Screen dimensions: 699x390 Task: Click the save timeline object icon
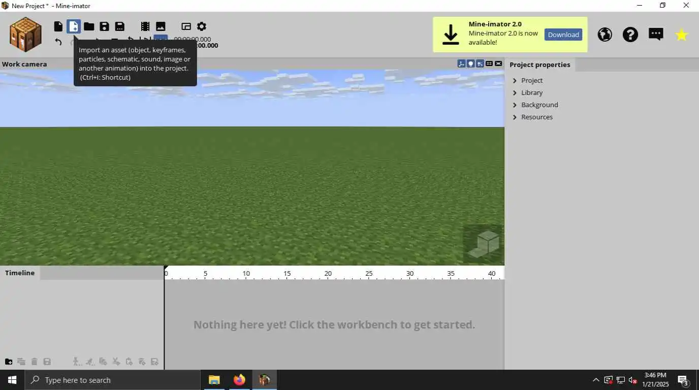47,362
